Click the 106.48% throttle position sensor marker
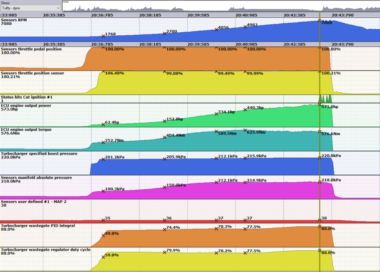Image resolution: width=380 pixels, height=272 pixels. (x=103, y=72)
